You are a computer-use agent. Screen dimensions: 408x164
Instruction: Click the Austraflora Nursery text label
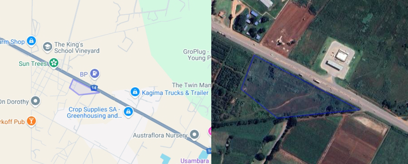click(160, 135)
